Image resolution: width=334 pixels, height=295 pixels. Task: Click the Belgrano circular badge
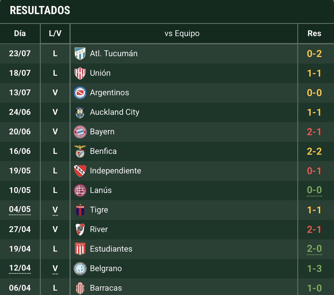[80, 269]
